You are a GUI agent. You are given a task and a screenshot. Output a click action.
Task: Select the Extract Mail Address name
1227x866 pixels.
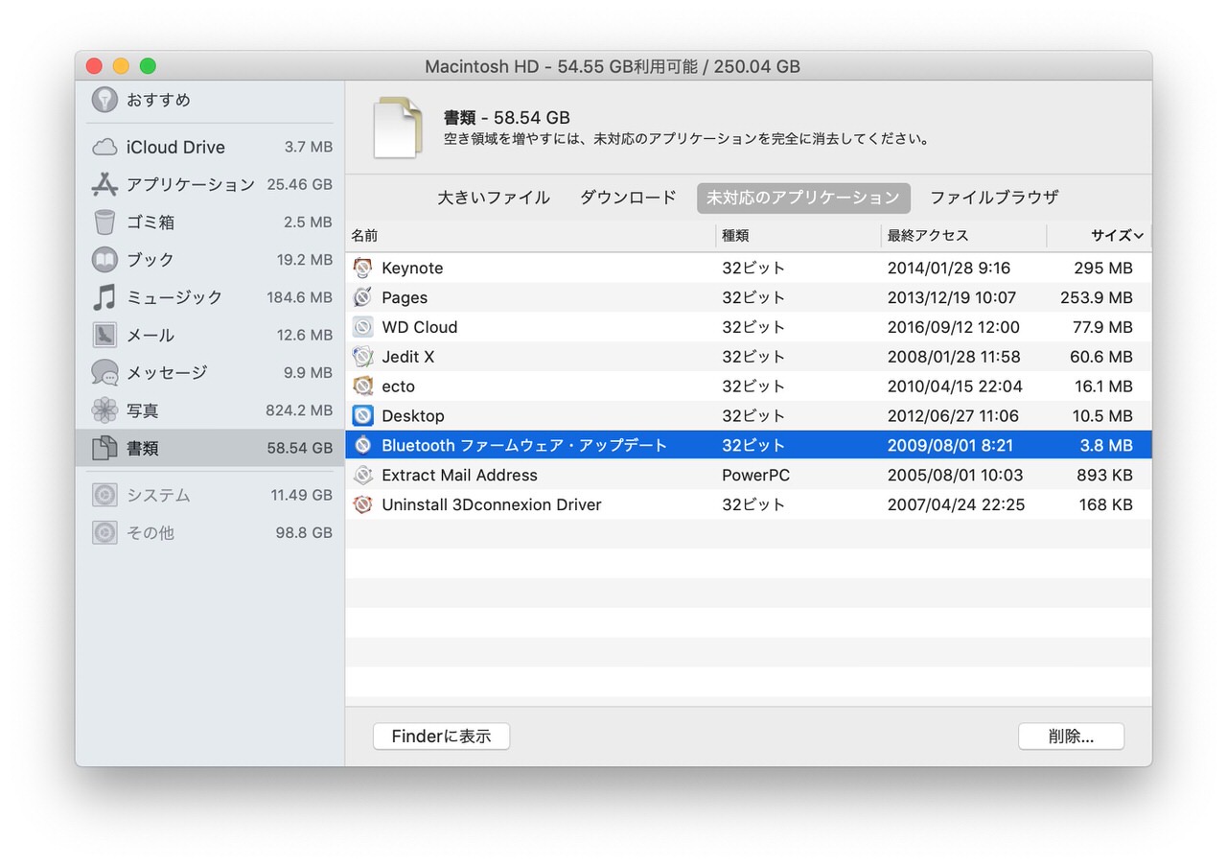(459, 476)
